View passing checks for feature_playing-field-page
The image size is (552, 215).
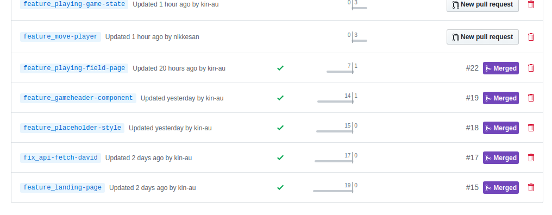click(x=280, y=68)
